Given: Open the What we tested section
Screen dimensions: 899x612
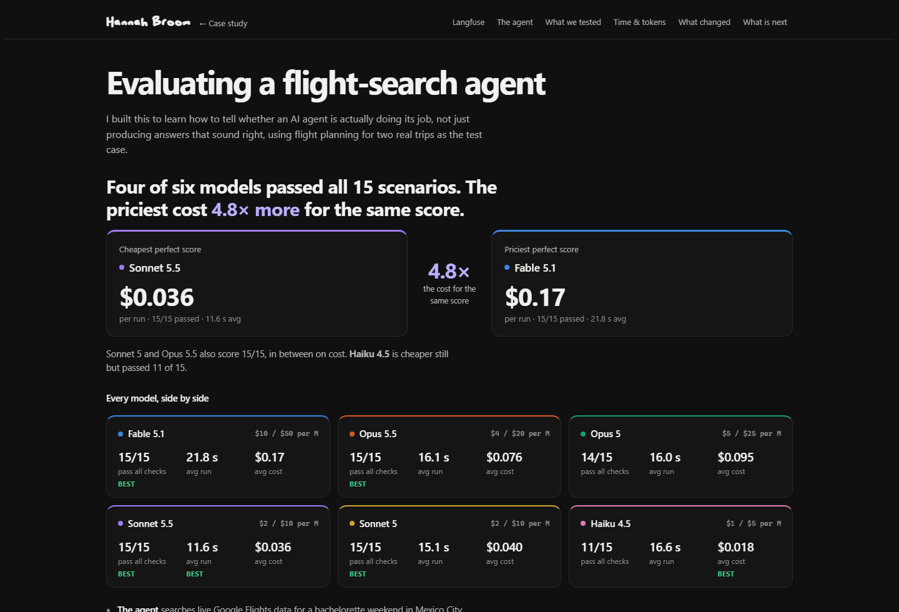Looking at the screenshot, I should [573, 22].
